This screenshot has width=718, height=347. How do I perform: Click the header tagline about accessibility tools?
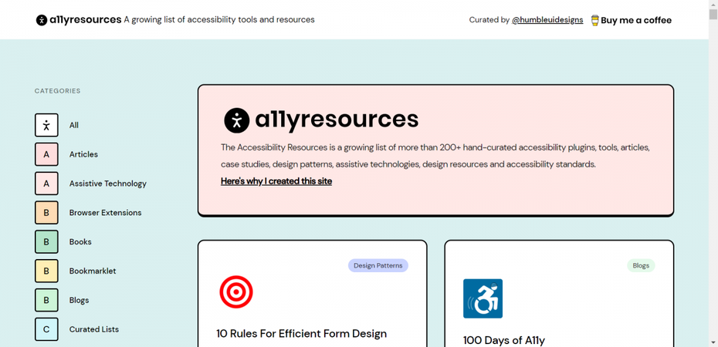click(219, 19)
